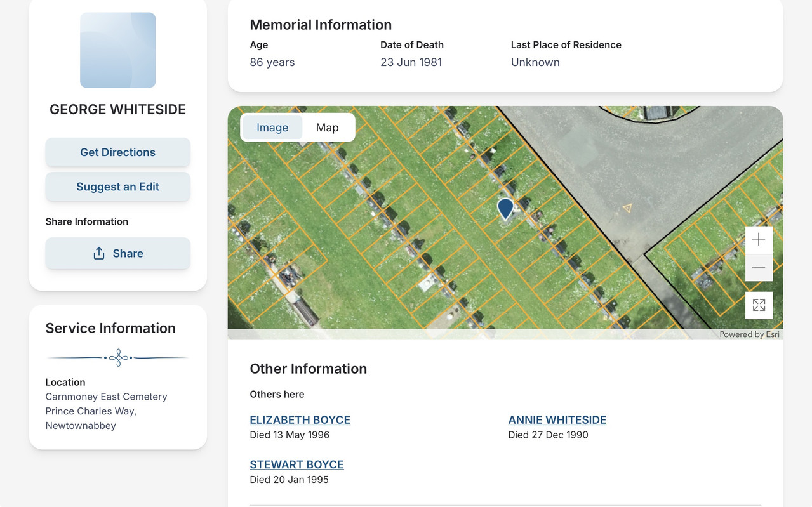Viewport: 812px width, 507px height.
Task: Click the Share Information label
Action: (x=87, y=221)
